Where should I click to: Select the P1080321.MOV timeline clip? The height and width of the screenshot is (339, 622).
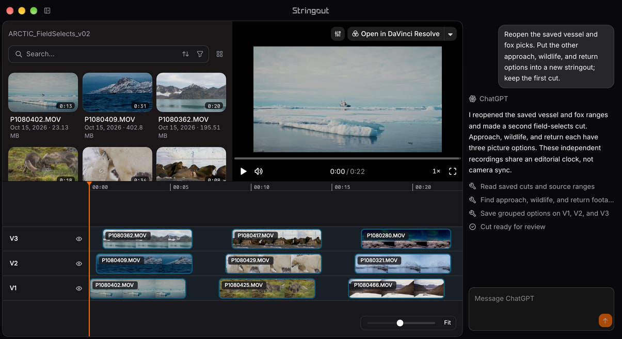[403, 264]
